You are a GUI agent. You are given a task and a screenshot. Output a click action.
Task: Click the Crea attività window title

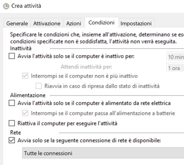tap(26, 6)
